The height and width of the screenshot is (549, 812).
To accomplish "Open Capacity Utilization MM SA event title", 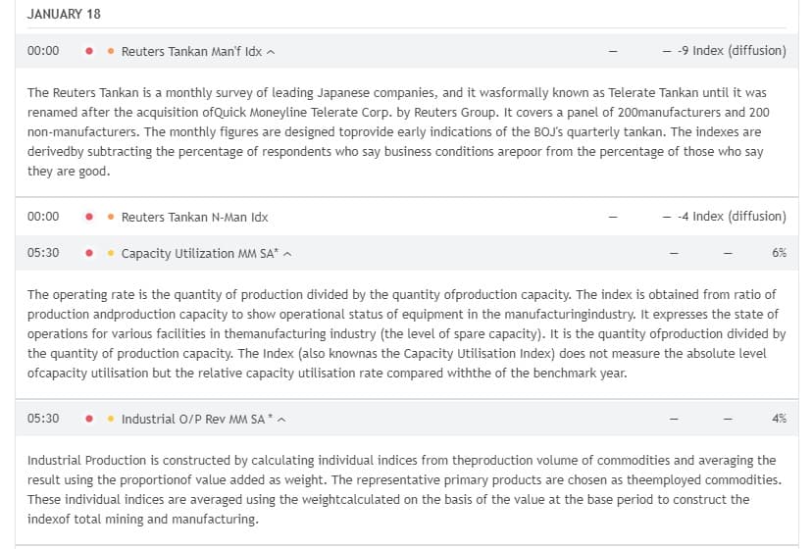I will click(x=200, y=253).
